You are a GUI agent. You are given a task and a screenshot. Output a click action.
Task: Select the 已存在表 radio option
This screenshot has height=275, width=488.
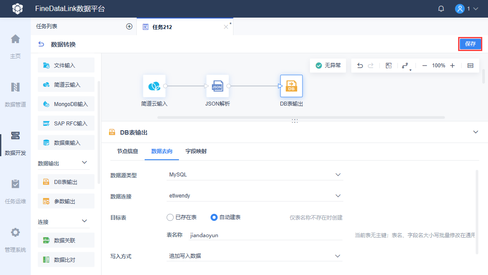tap(182, 217)
